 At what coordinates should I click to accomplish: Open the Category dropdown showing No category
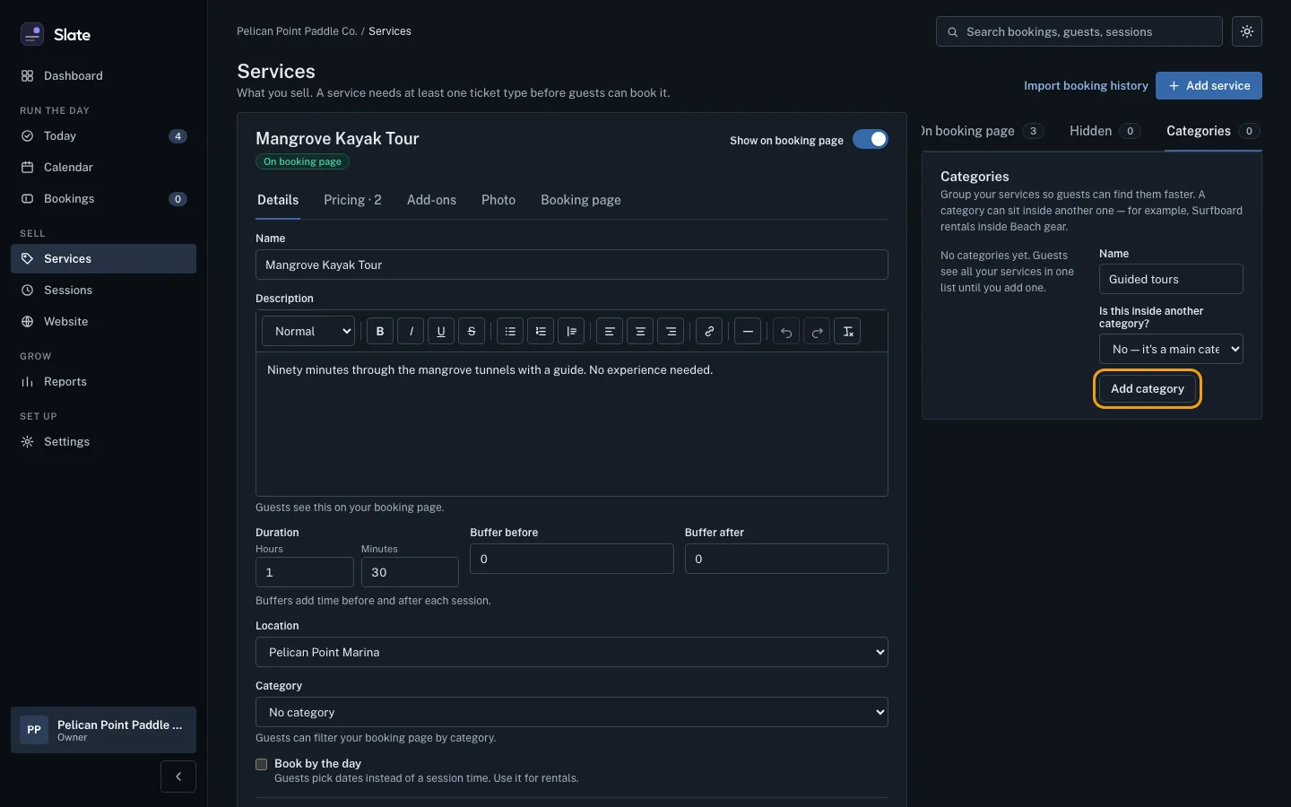point(572,712)
